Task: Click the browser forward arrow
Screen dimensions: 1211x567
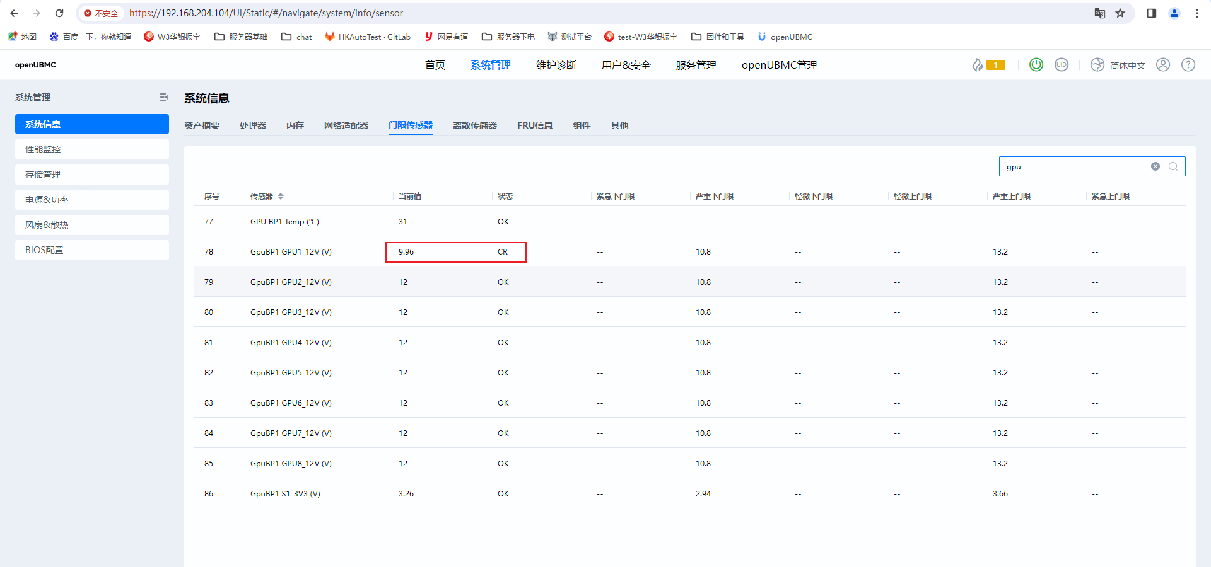Action: coord(37,13)
